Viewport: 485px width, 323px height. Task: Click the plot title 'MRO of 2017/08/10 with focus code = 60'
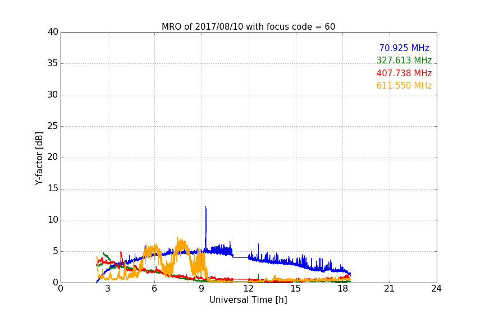(x=248, y=26)
